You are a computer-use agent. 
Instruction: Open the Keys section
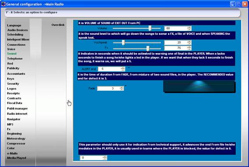[x=11, y=79]
